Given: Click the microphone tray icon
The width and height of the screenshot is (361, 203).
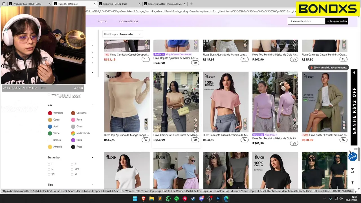Looking at the screenshot, I should [330, 198].
